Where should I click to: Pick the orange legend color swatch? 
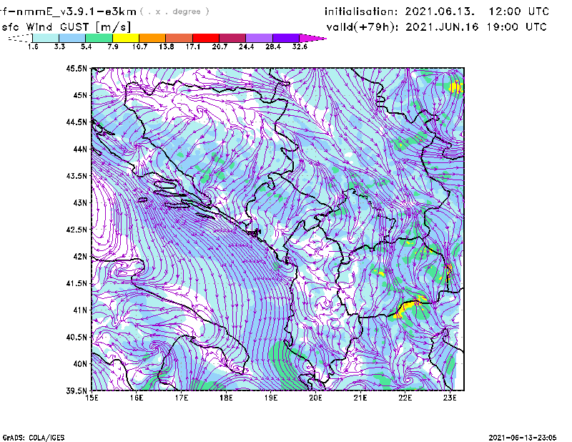tap(152, 38)
